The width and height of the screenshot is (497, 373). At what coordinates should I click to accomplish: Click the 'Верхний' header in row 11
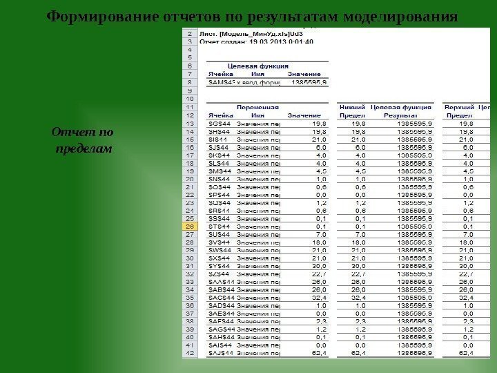[459, 107]
